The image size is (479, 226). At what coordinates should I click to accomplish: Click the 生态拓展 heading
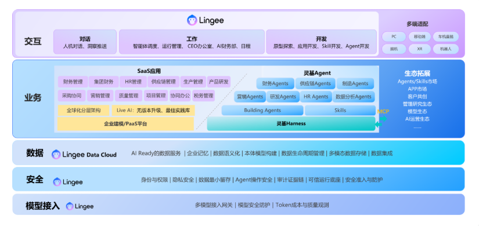pyautogui.click(x=417, y=73)
